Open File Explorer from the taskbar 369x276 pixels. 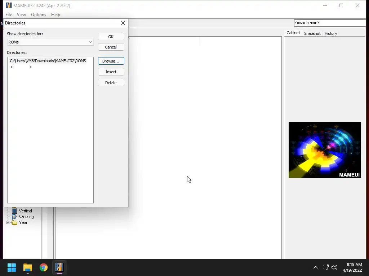pyautogui.click(x=27, y=267)
